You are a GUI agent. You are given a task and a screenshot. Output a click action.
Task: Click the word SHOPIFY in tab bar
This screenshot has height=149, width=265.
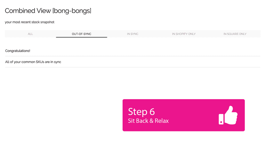pyautogui.click(x=181, y=34)
